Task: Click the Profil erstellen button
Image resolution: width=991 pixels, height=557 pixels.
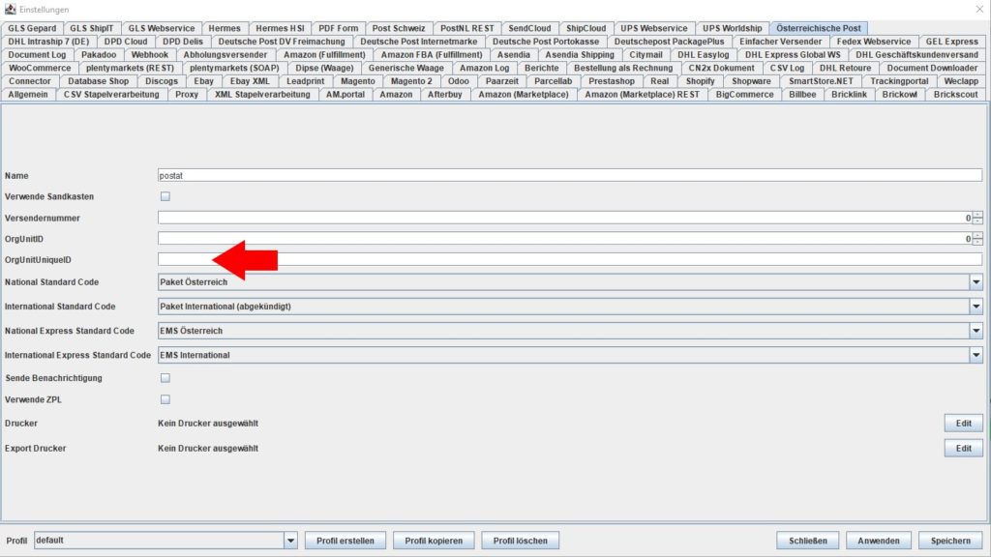Action: (345, 541)
